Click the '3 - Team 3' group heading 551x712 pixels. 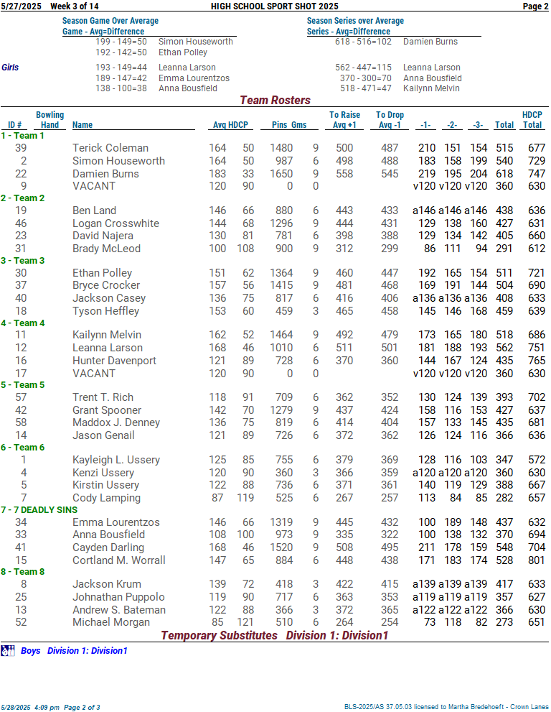pyautogui.click(x=23, y=261)
